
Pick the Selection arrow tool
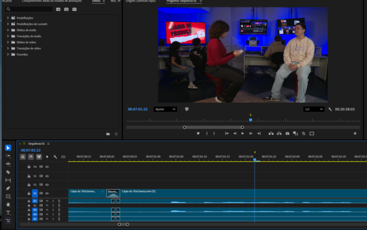tap(8, 148)
